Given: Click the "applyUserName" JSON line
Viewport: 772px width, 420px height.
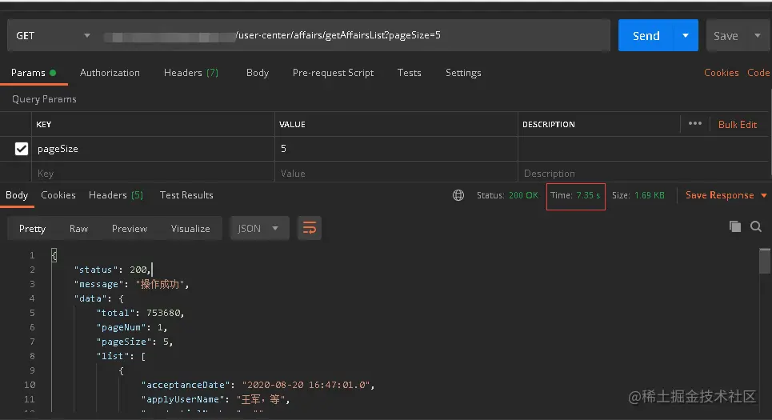Looking at the screenshot, I should coord(216,399).
